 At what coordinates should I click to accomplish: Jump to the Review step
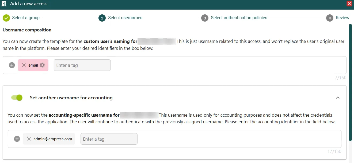coord(342,18)
